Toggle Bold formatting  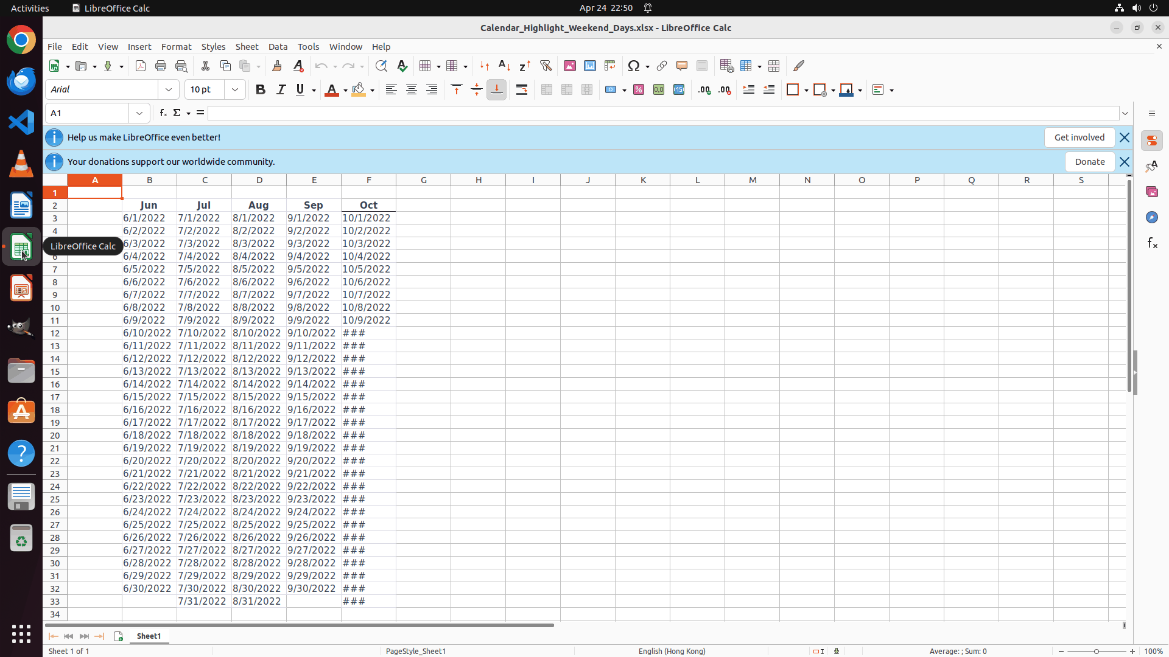pos(261,90)
